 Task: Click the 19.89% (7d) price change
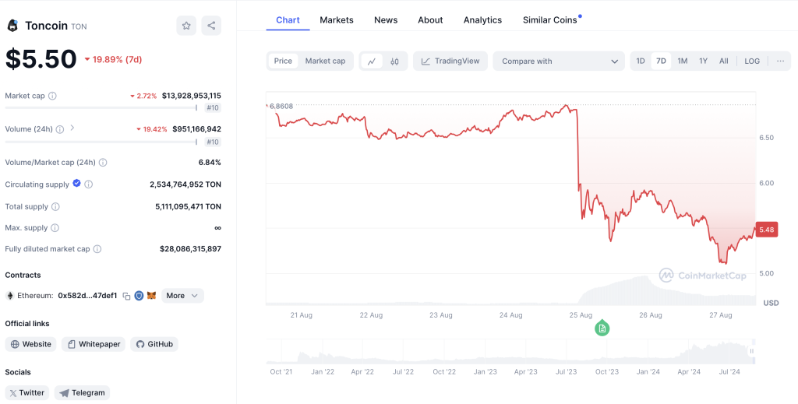click(x=113, y=59)
